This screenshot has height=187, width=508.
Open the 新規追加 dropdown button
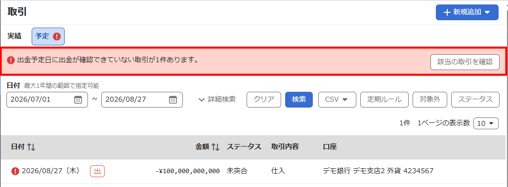tap(467, 12)
